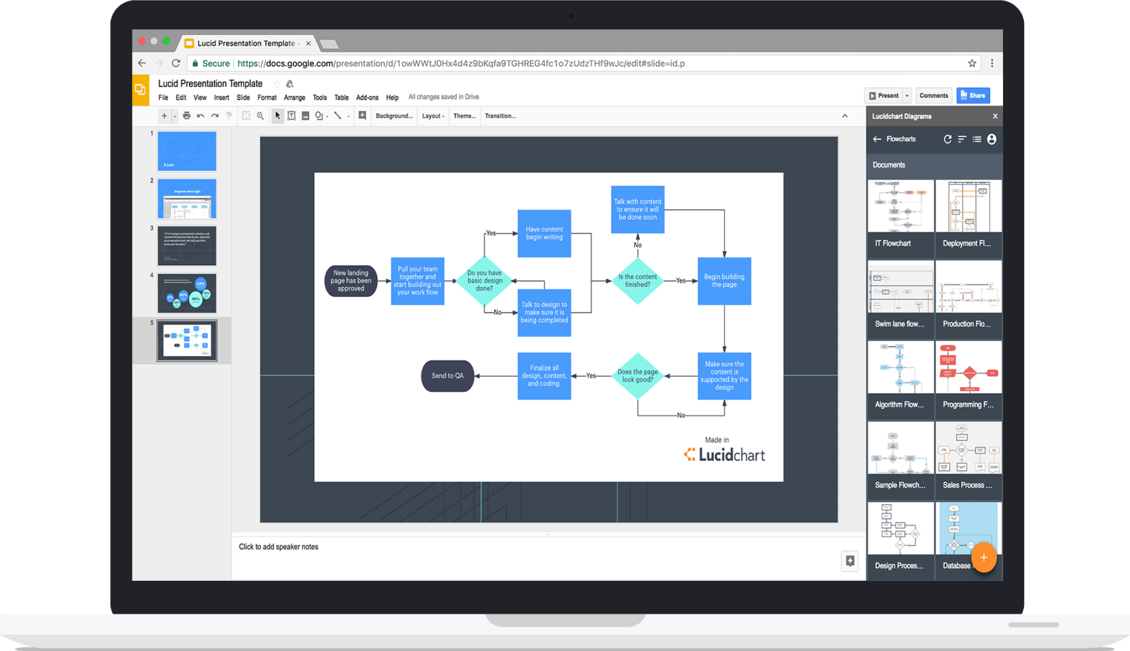Switch to list view icon
This screenshot has height=651, width=1130.
pos(977,139)
